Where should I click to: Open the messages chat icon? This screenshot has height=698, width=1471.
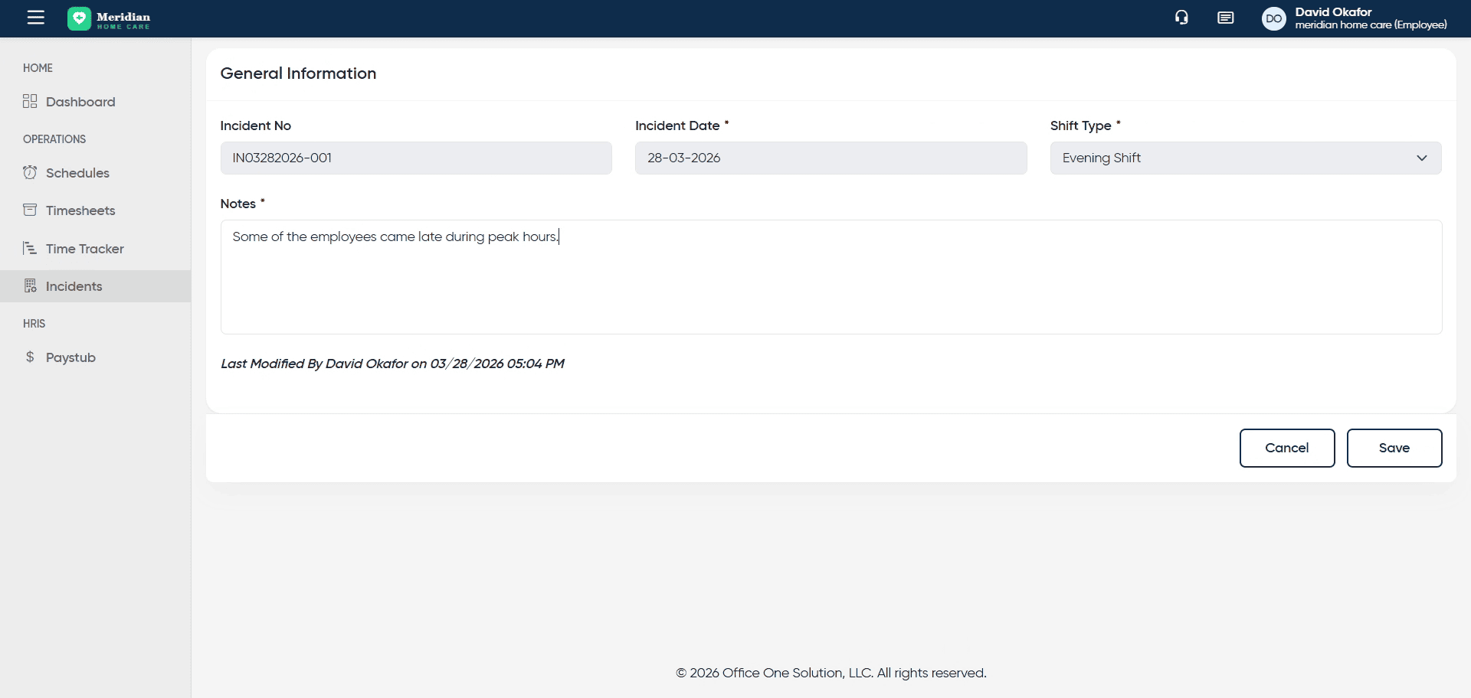tap(1225, 18)
